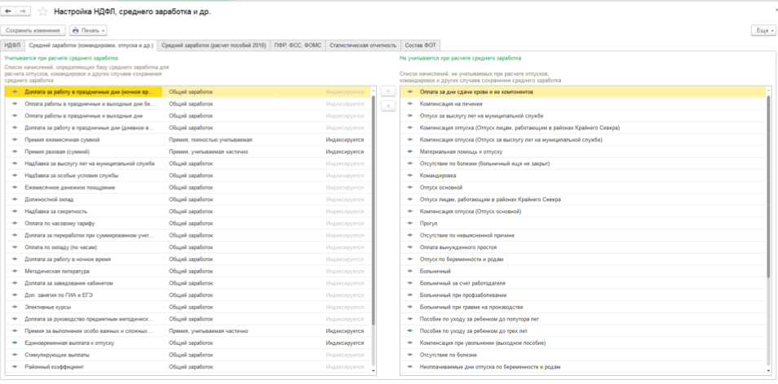Click Сохранить изменения button
This screenshot has width=778, height=384.
tap(33, 31)
